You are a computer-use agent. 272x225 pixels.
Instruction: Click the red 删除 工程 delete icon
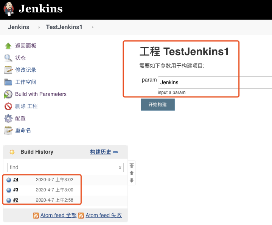pos(8,106)
